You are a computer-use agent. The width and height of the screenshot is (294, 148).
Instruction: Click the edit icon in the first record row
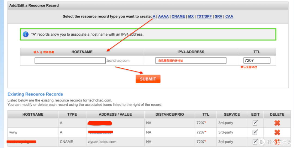255,123
